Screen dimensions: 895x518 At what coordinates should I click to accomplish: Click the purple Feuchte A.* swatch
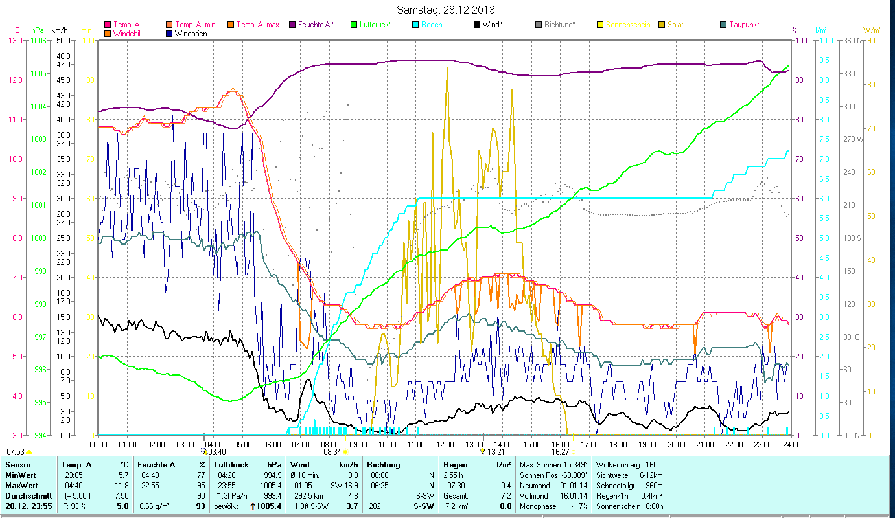tap(291, 25)
